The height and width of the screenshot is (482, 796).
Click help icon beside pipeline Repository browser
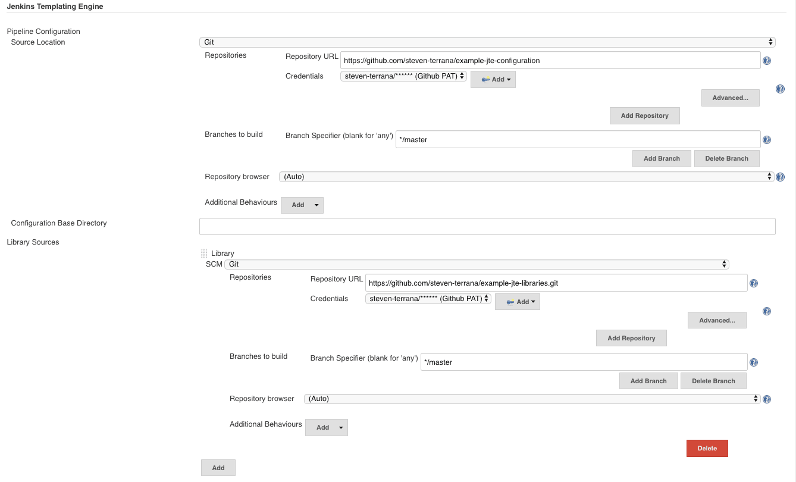point(780,177)
